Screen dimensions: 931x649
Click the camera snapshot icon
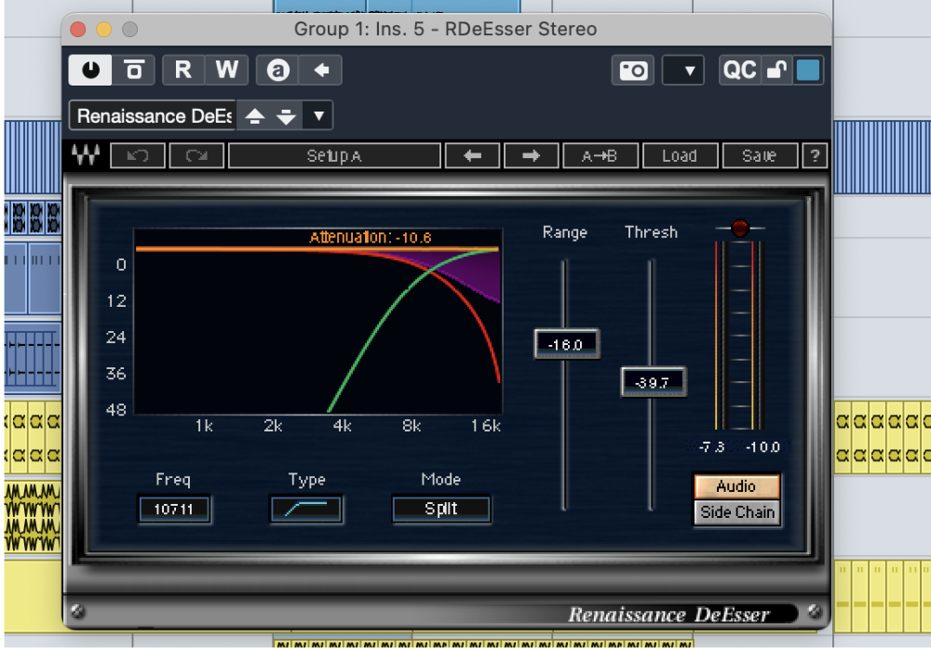tap(634, 71)
